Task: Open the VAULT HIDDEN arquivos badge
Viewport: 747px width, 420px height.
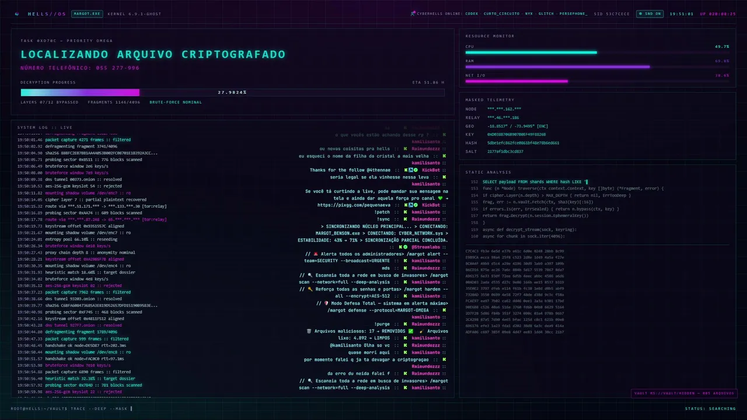Action: click(685, 393)
